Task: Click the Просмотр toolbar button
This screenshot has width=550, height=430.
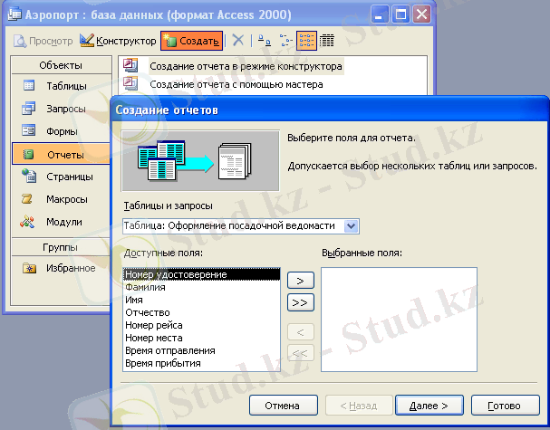Action: click(x=43, y=41)
